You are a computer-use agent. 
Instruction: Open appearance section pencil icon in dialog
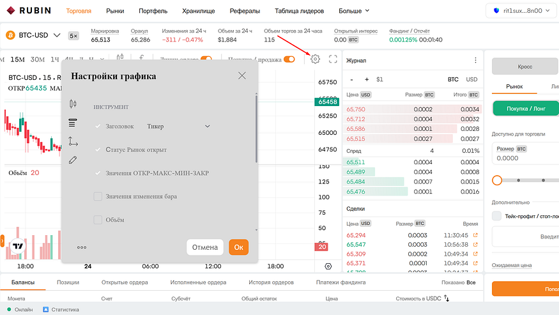coord(73,160)
